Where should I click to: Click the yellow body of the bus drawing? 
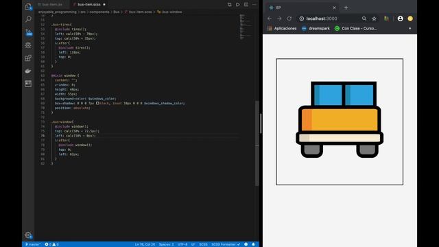point(340,119)
